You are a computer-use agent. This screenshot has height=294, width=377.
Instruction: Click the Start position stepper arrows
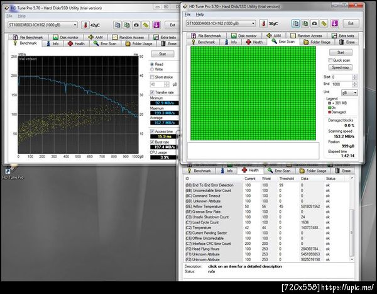tap(354, 77)
